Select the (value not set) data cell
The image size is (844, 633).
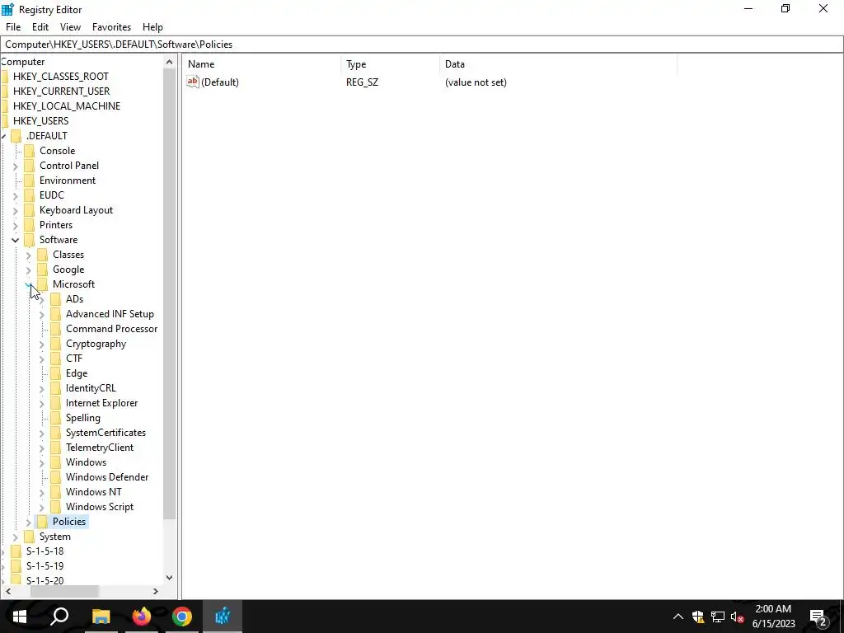(476, 82)
